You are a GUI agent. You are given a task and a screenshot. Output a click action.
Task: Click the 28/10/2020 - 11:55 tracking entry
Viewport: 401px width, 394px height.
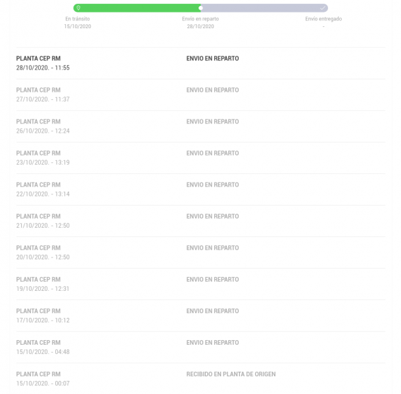pyautogui.click(x=200, y=63)
